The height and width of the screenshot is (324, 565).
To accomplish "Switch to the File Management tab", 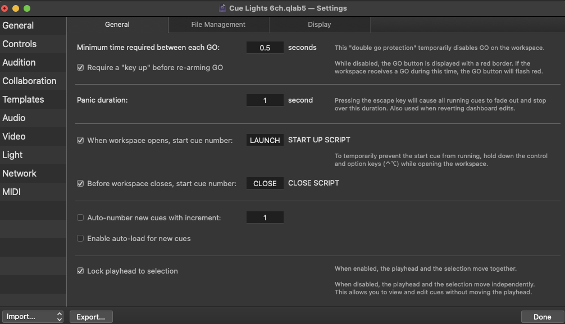I will tap(218, 25).
